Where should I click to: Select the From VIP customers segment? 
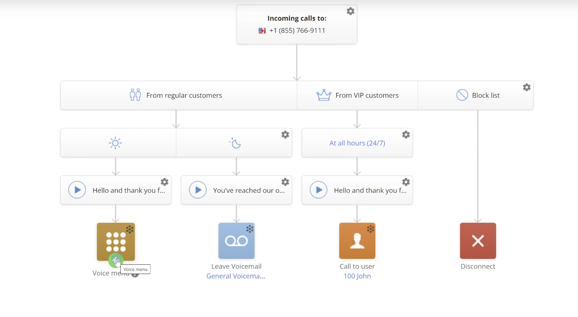[x=358, y=95]
